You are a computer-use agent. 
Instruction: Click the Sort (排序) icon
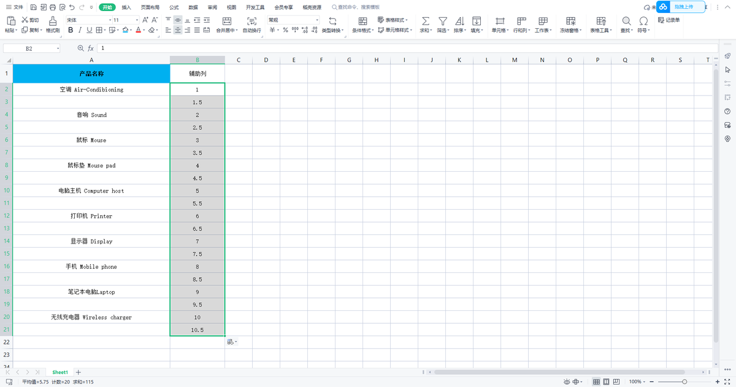coord(459,21)
